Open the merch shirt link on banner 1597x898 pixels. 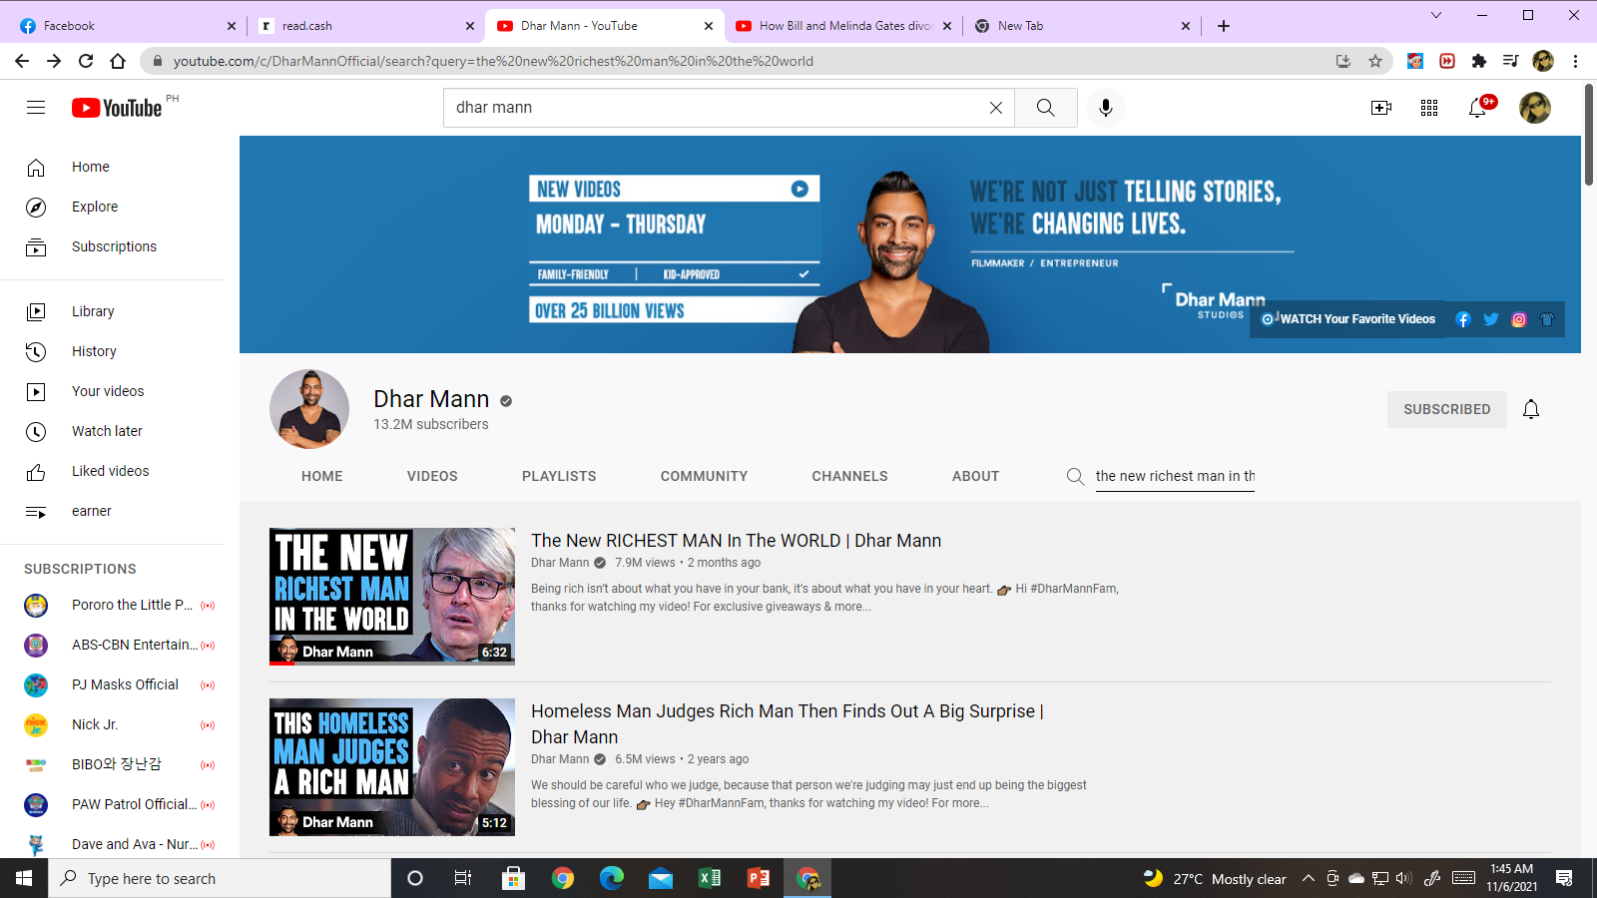tap(1547, 319)
